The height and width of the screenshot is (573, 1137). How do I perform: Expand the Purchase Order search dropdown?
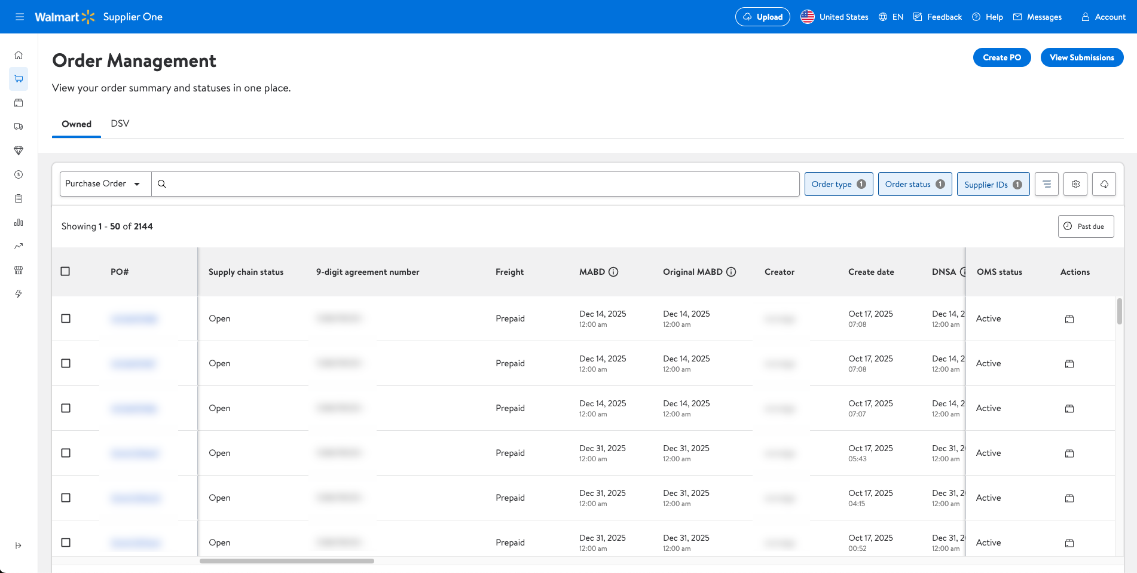105,184
